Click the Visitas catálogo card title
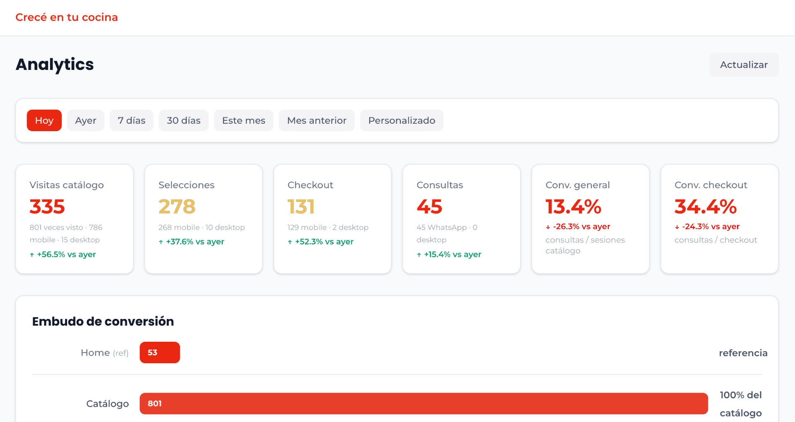Screen dimensions: 795x422 pyautogui.click(x=67, y=185)
